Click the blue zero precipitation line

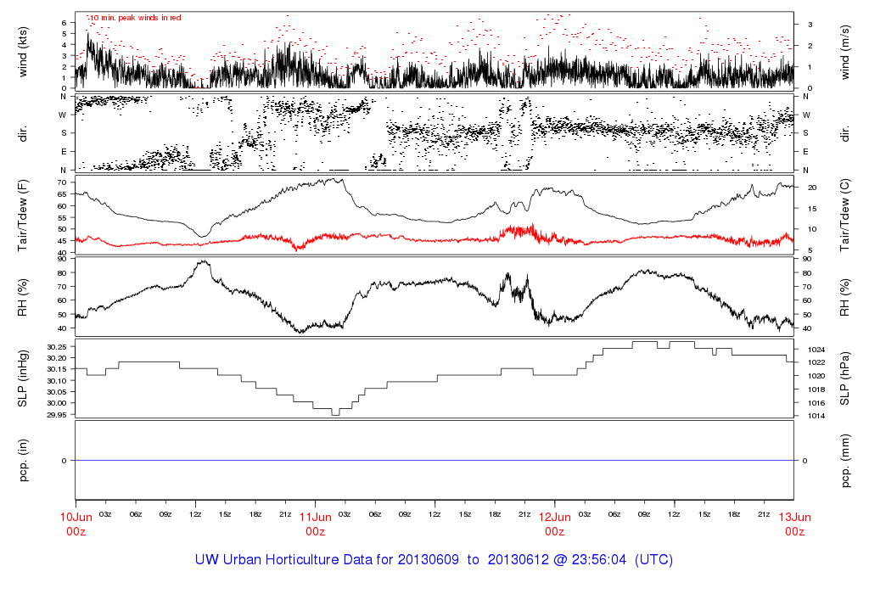[434, 461]
